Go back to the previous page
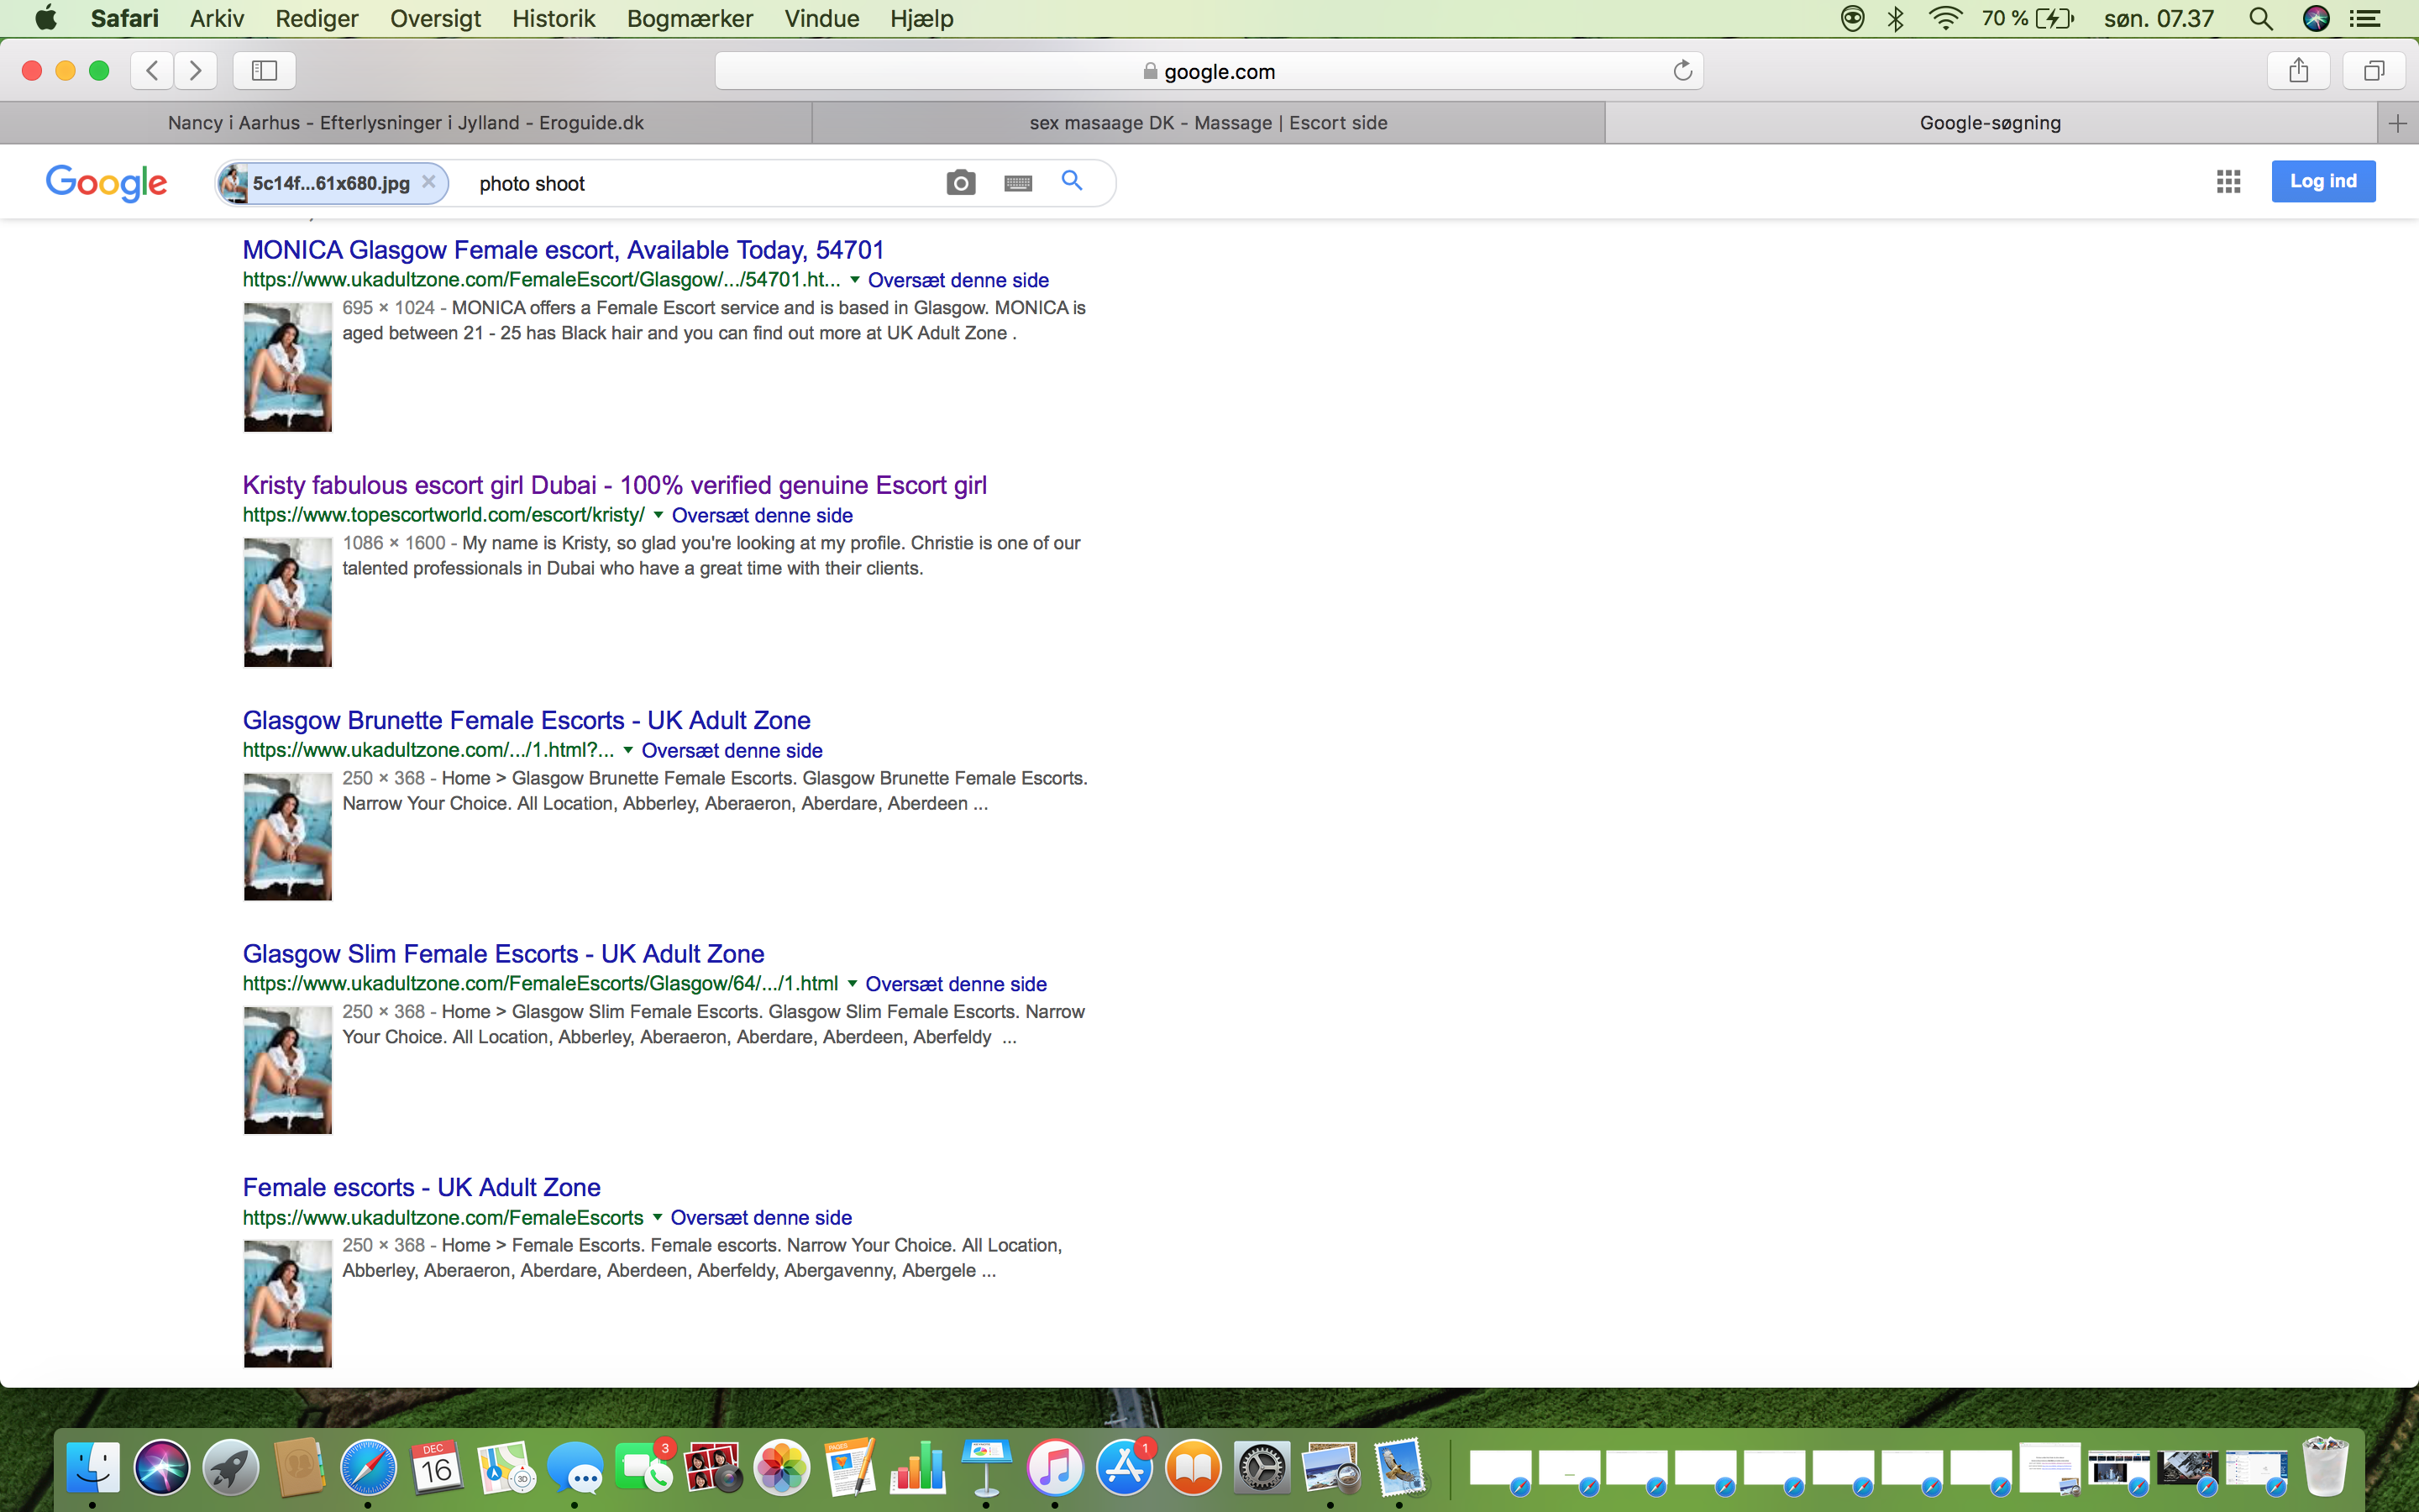The image size is (2419, 1512). (x=152, y=70)
